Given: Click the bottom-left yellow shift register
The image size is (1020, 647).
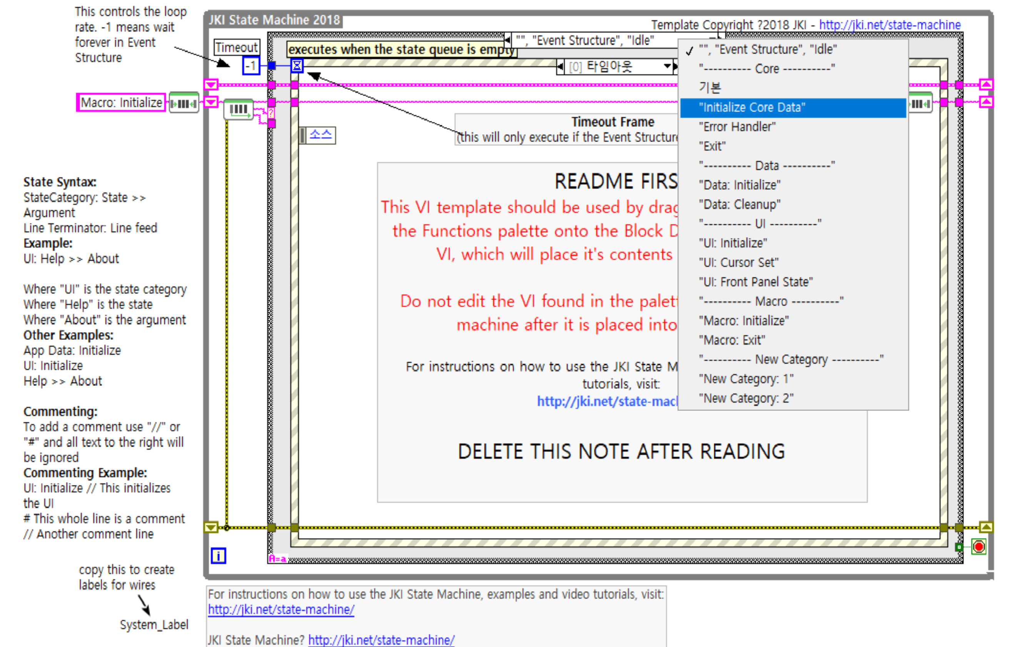Looking at the screenshot, I should 210,528.
